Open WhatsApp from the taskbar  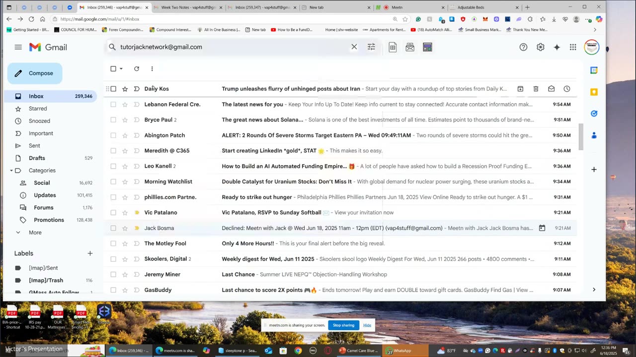[x=406, y=351]
